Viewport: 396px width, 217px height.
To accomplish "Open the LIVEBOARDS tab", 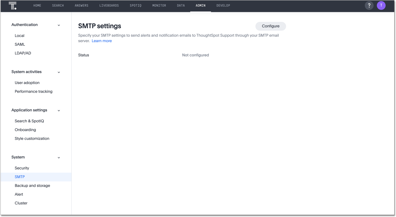I will (109, 5).
